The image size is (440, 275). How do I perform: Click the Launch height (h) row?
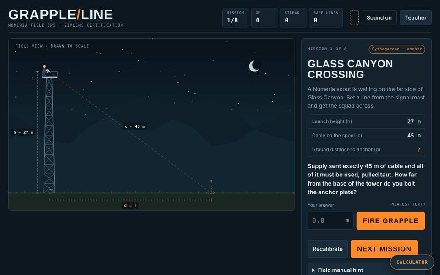pyautogui.click(x=366, y=121)
